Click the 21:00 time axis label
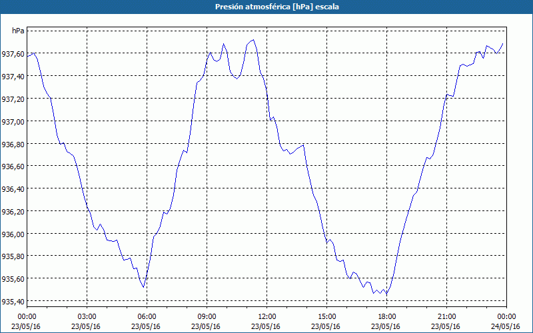533x333 pixels. pyautogui.click(x=446, y=316)
